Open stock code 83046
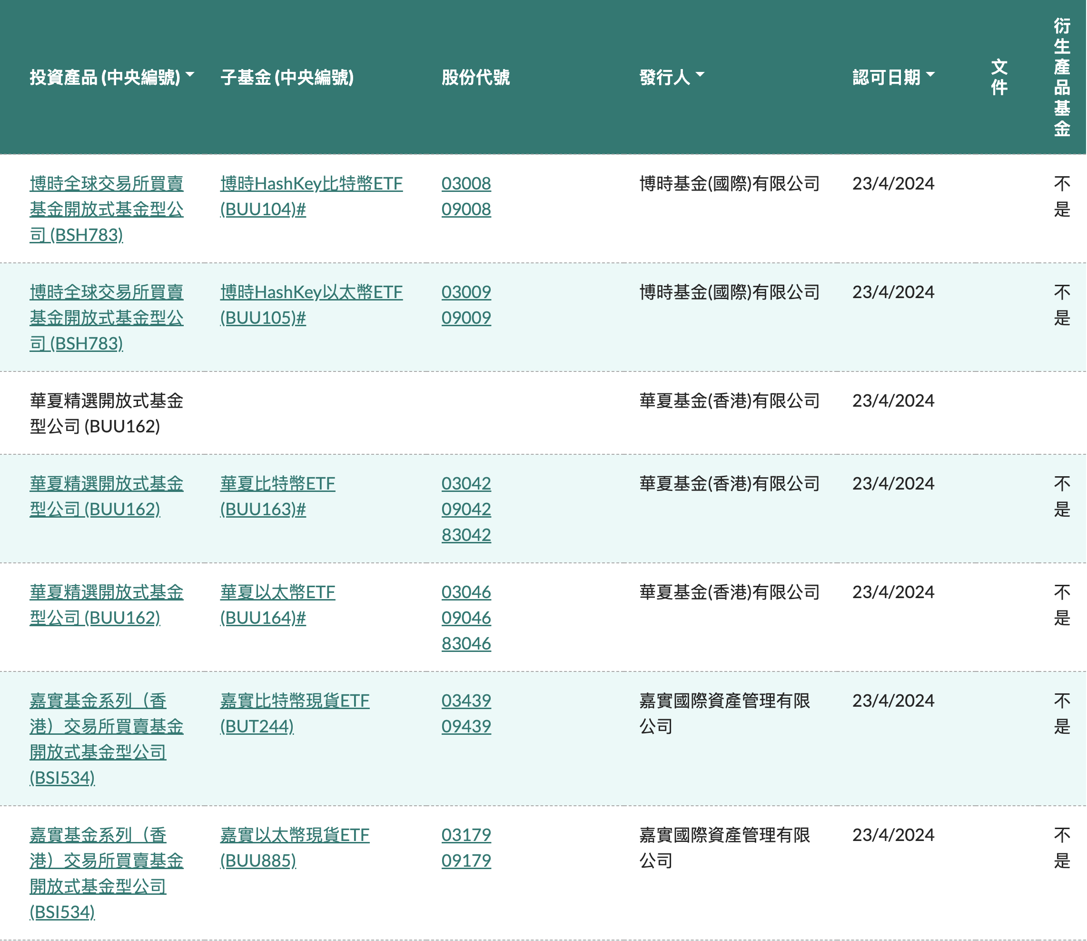Screen dimensions: 1087x941 [466, 644]
